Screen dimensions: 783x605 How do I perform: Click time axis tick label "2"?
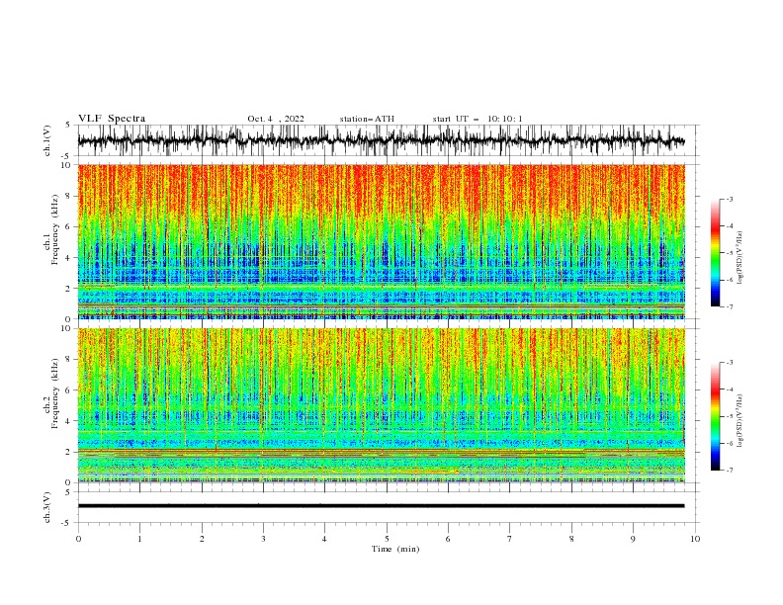(202, 539)
